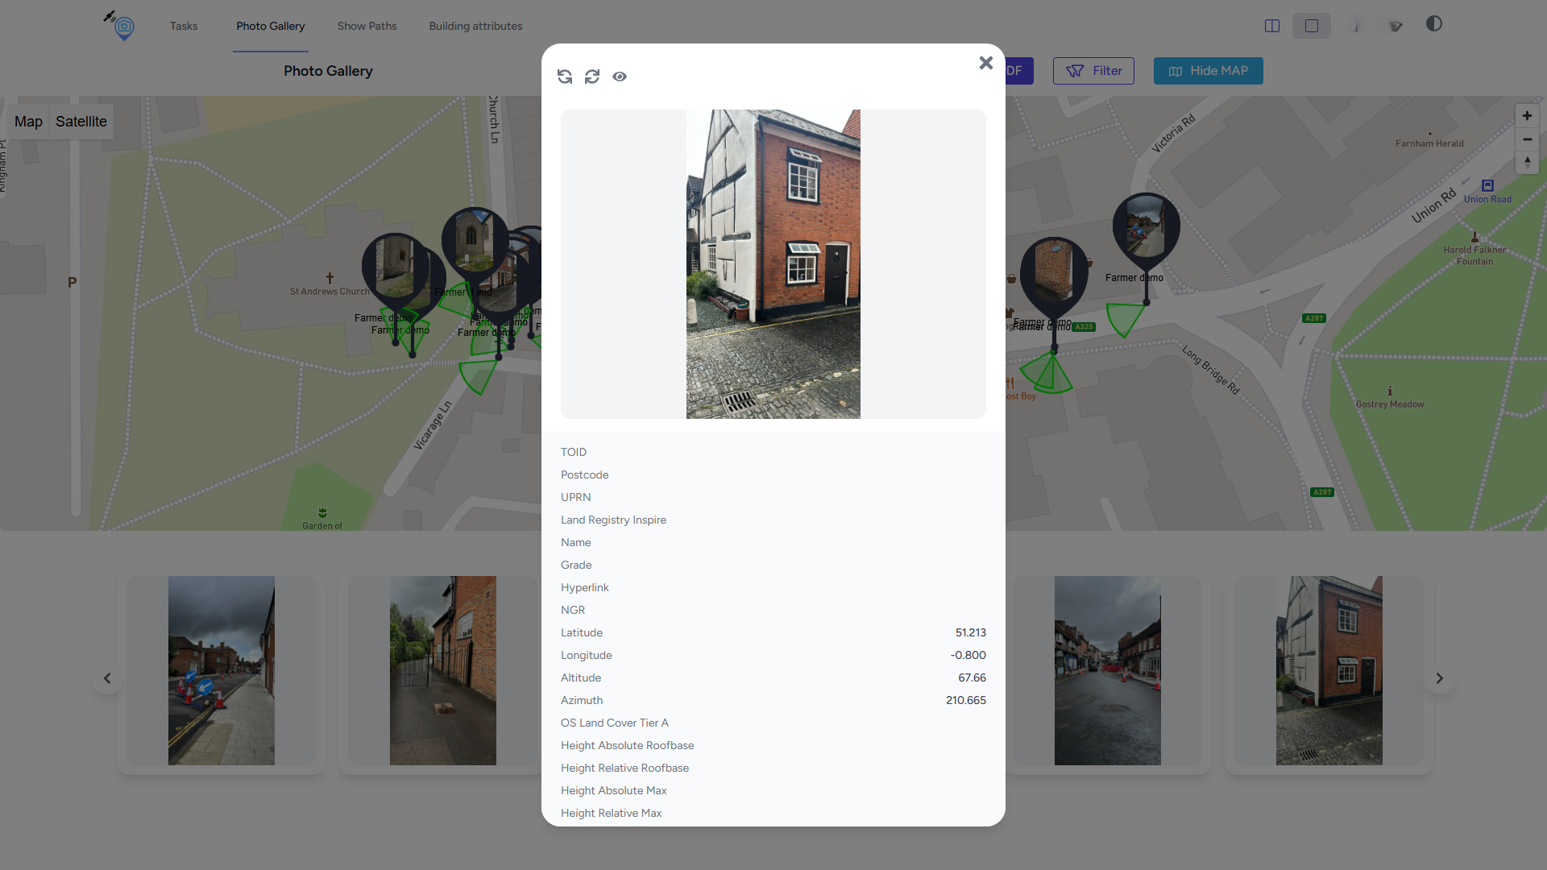
Task: Click the Hide MAP button
Action: [x=1208, y=71]
